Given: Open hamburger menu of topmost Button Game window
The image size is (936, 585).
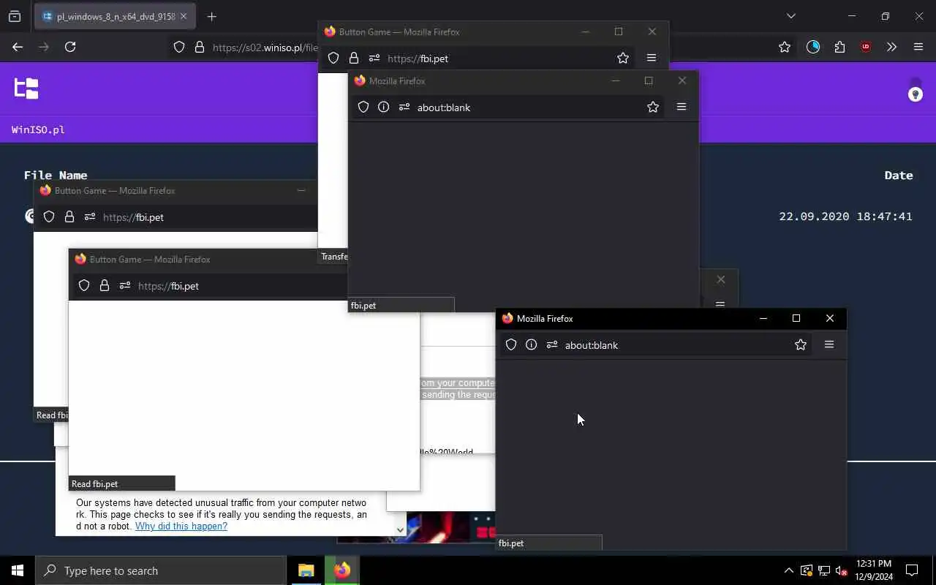Looking at the screenshot, I should [652, 58].
